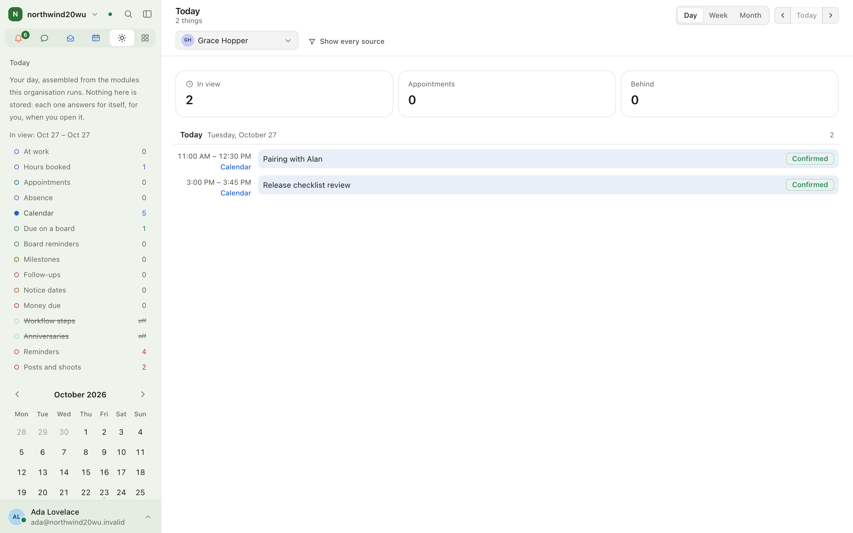The height and width of the screenshot is (533, 853).
Task: Click the northwind20wu N logo
Action: tap(15, 14)
